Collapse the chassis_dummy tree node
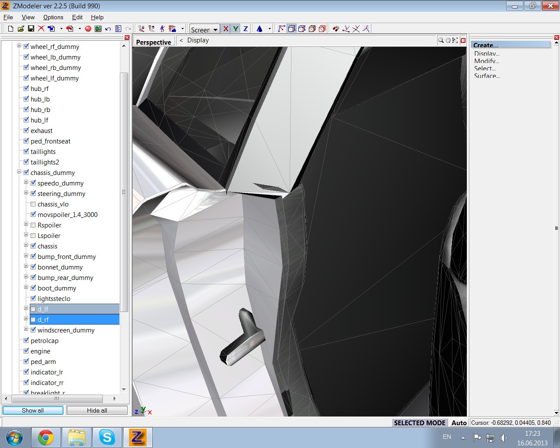560x448 pixels. click(x=19, y=172)
